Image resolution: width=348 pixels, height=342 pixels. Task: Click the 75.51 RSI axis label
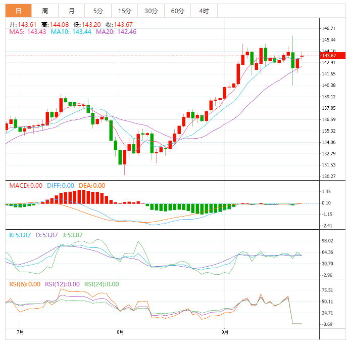[x=328, y=290]
